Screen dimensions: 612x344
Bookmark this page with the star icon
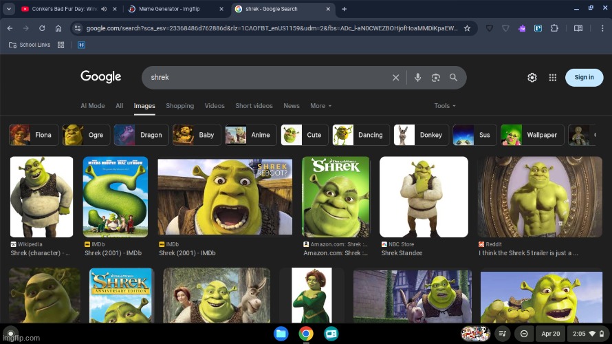point(467,28)
